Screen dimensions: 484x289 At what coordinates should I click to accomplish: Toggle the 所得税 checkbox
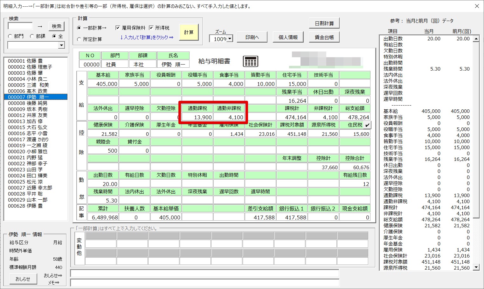pos(151,28)
